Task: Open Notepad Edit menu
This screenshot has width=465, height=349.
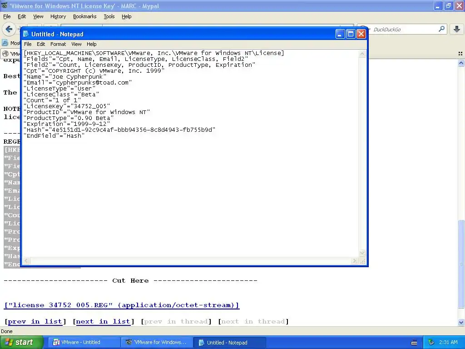Action: [41, 44]
